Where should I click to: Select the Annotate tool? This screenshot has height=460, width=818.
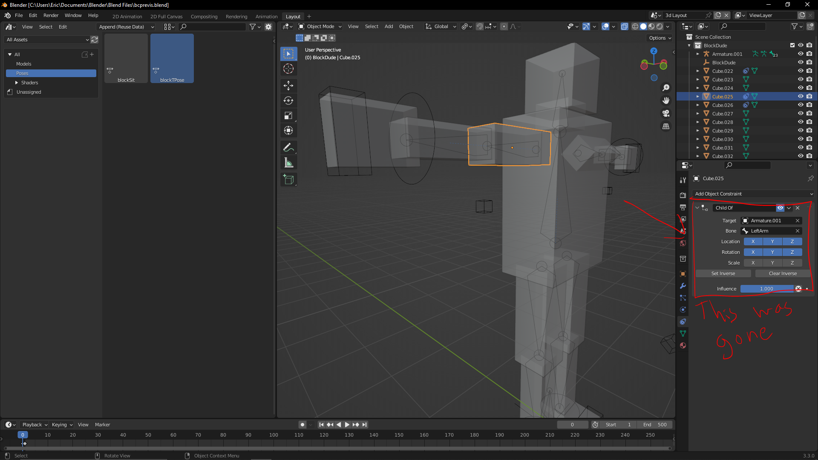pyautogui.click(x=288, y=147)
